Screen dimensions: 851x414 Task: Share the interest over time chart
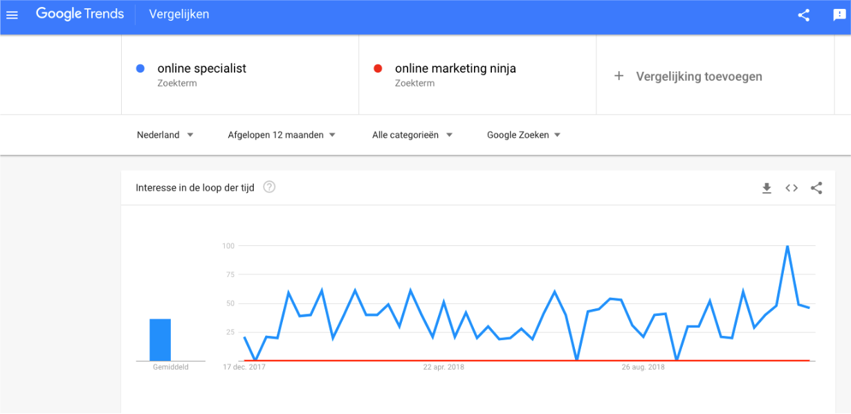(816, 188)
